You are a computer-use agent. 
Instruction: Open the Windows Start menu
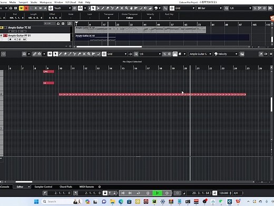36,201
